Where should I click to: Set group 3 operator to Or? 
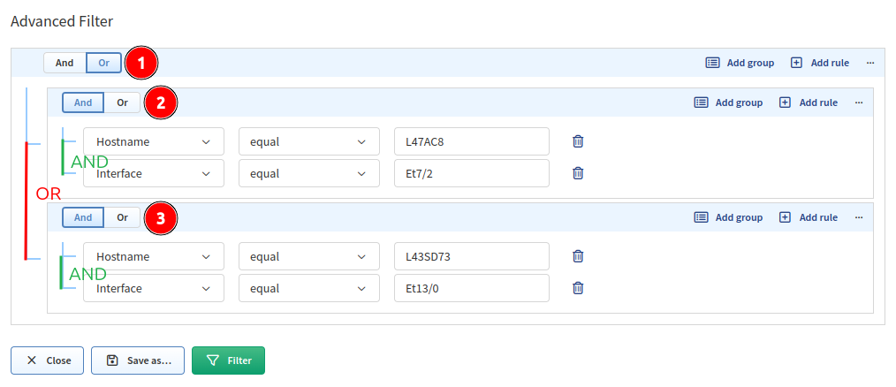click(122, 217)
